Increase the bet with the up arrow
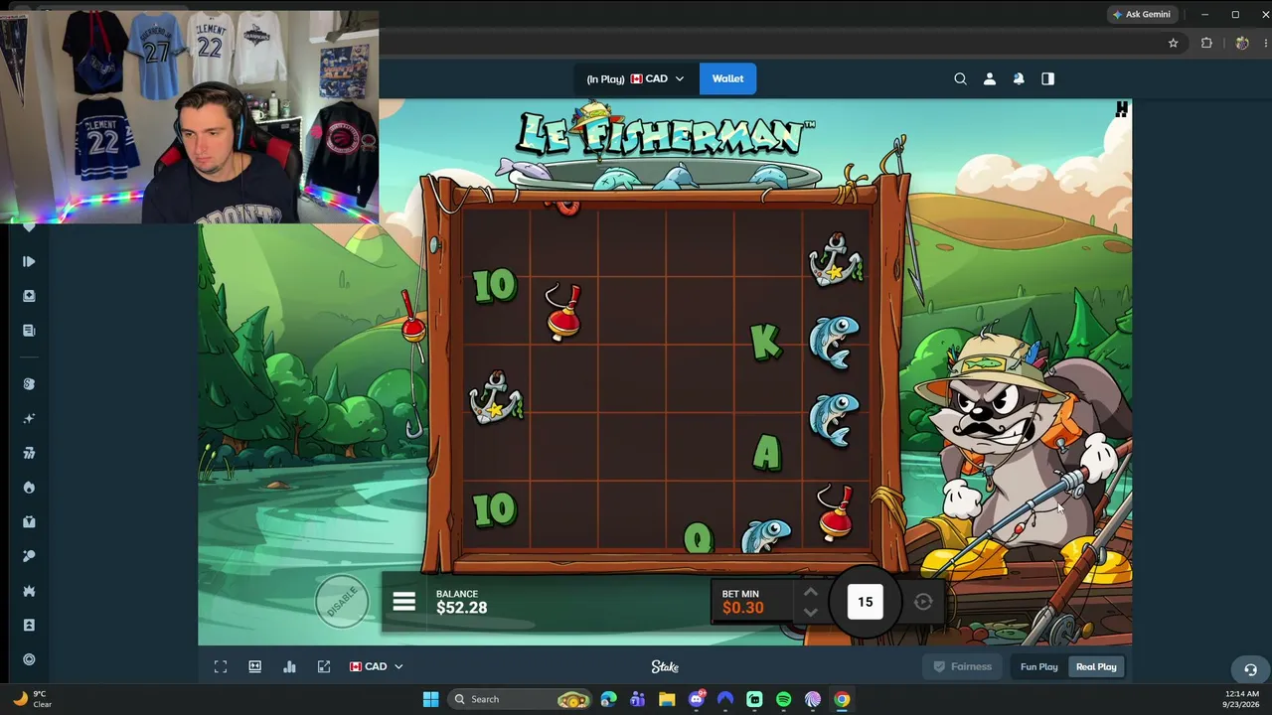 click(810, 592)
